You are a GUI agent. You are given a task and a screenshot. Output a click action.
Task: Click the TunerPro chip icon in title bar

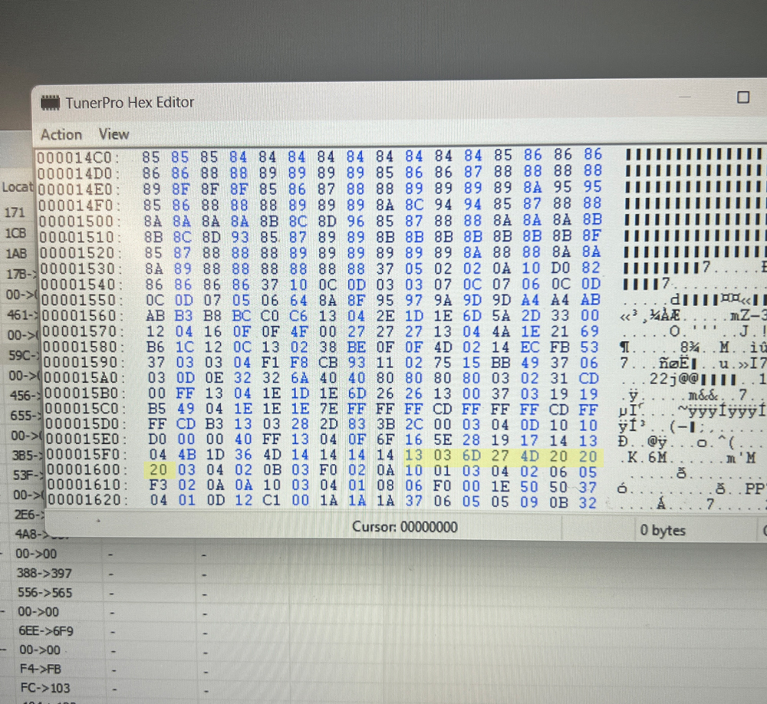click(51, 102)
